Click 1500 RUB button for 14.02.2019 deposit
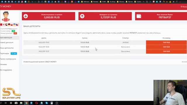 click(166, 51)
